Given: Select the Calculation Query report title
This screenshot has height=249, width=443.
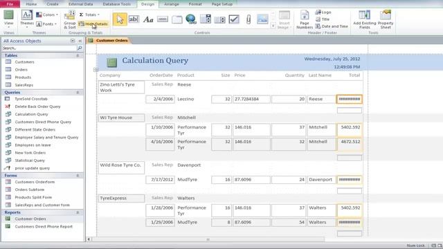Looking at the screenshot, I should click(x=155, y=60).
